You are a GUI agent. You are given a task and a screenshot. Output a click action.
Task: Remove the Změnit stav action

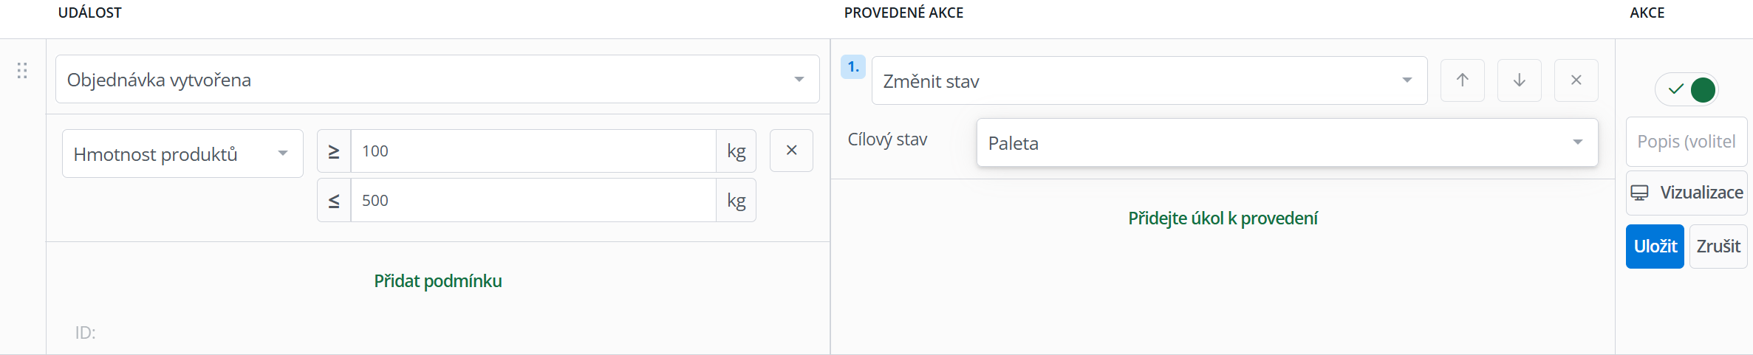coord(1576,80)
